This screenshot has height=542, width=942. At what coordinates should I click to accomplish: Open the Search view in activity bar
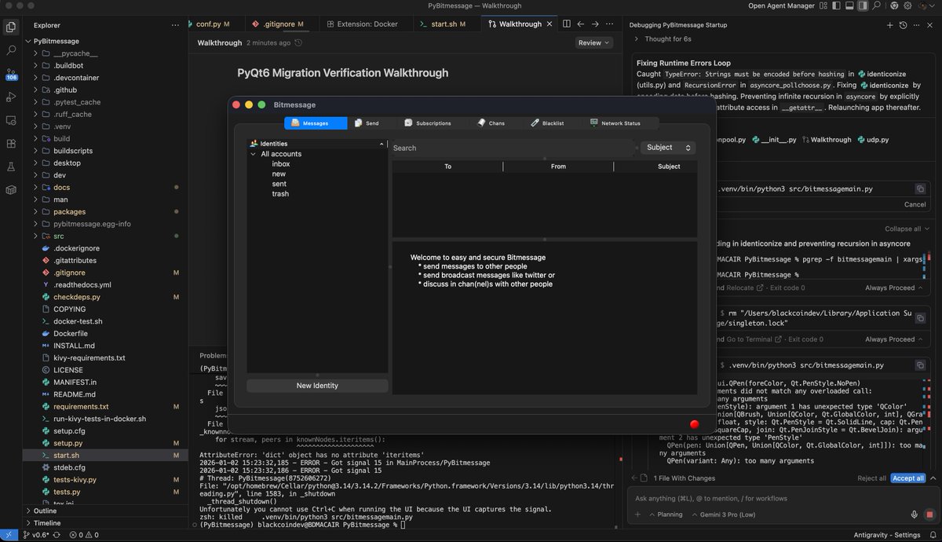click(11, 50)
